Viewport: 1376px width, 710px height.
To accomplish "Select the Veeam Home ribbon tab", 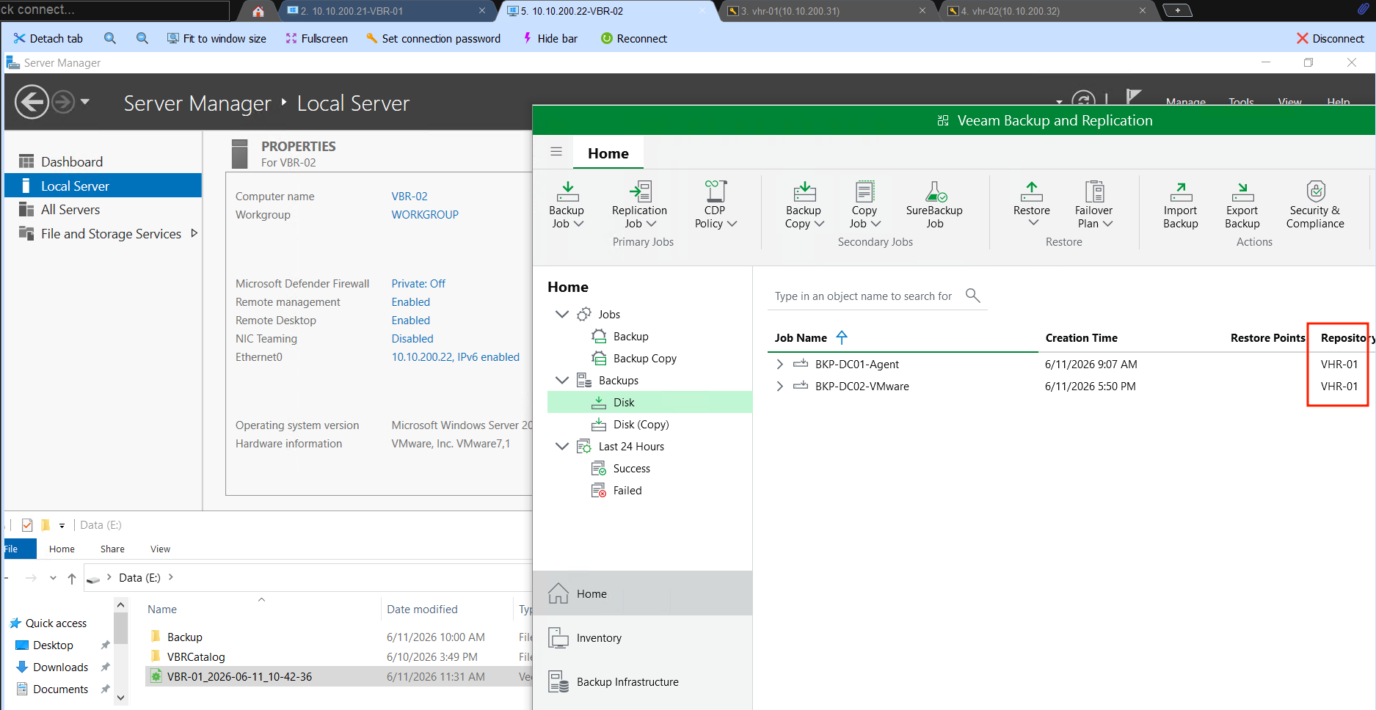I will click(608, 153).
